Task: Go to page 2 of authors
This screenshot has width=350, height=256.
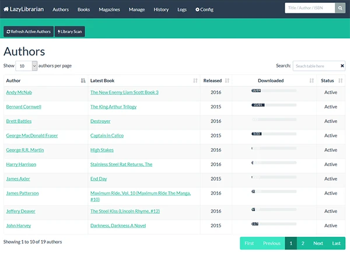Action: tap(303, 243)
